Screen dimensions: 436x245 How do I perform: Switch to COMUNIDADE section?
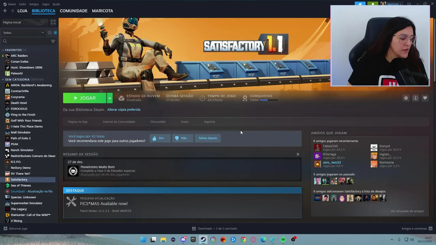(x=74, y=11)
